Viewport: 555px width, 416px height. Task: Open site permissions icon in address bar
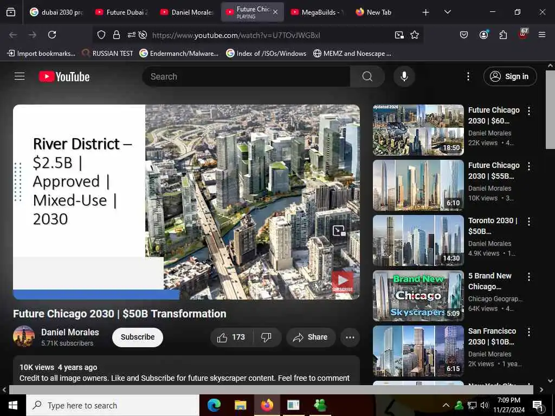131,35
